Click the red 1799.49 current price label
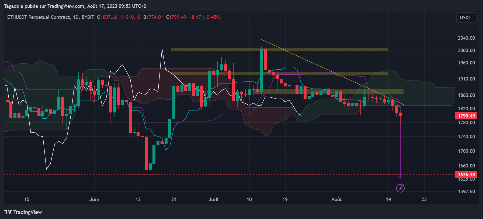This screenshot has width=483, height=219. [466, 116]
